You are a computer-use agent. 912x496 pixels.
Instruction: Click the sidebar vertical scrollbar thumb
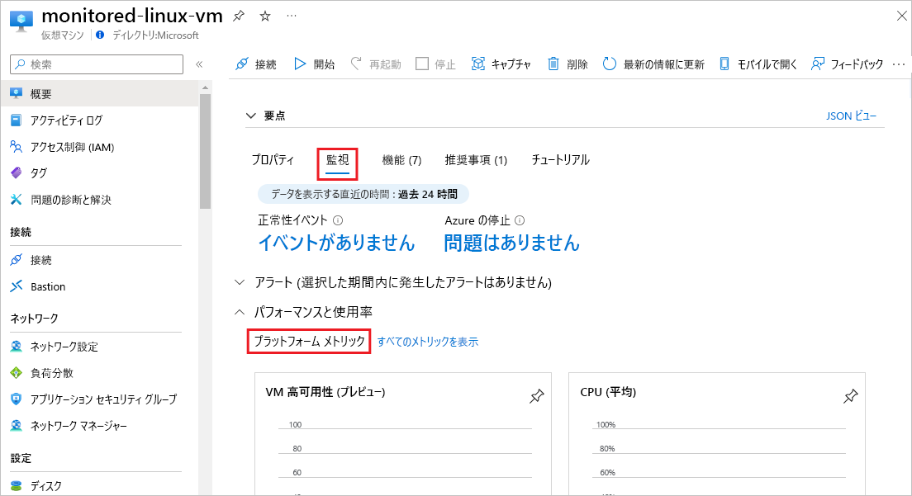click(x=205, y=151)
